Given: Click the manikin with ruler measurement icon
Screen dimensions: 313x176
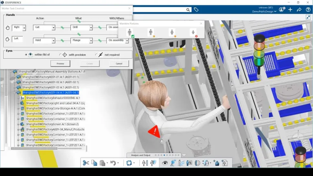Looking at the screenshot, I should [x=145, y=163].
